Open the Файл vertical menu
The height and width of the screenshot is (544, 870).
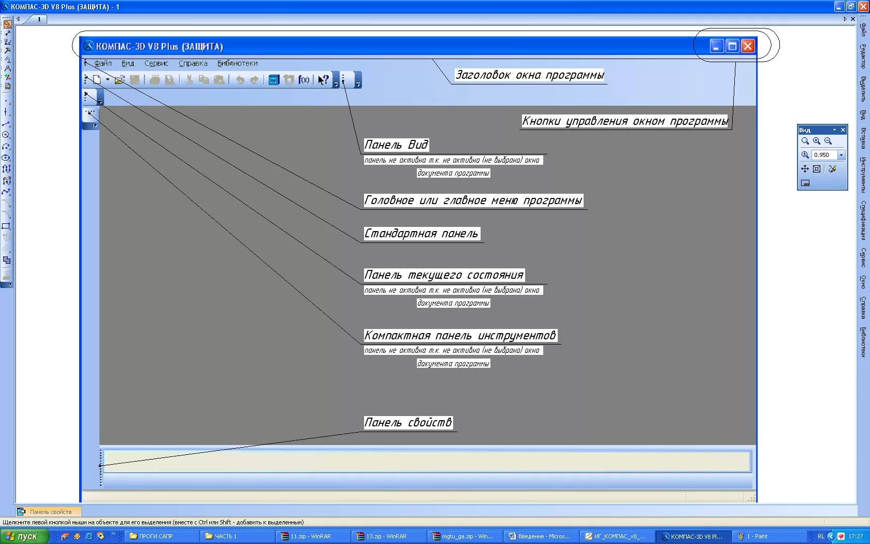[x=863, y=29]
